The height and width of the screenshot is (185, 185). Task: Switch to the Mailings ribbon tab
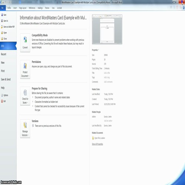[40, 8]
